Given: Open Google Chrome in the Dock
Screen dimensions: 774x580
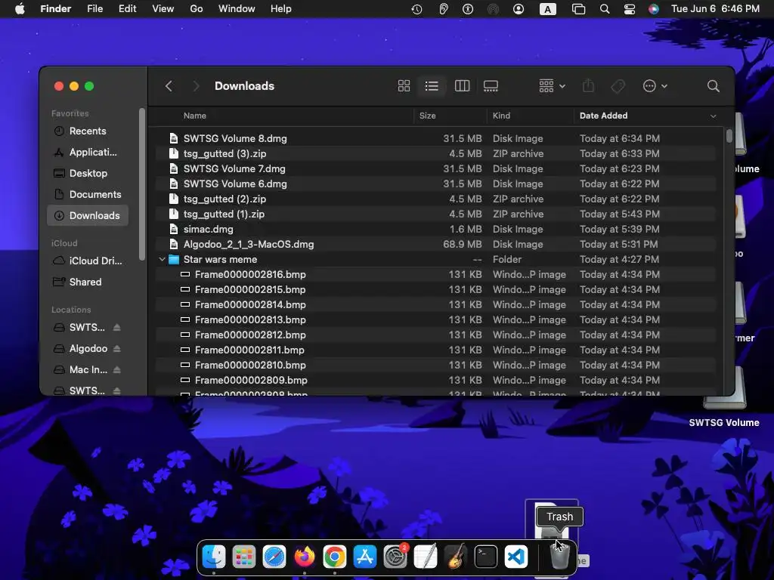Looking at the screenshot, I should (335, 557).
